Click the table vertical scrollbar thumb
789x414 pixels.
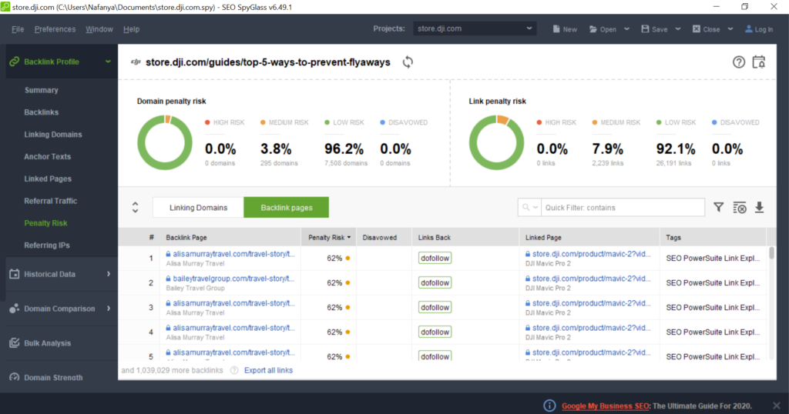point(771,253)
